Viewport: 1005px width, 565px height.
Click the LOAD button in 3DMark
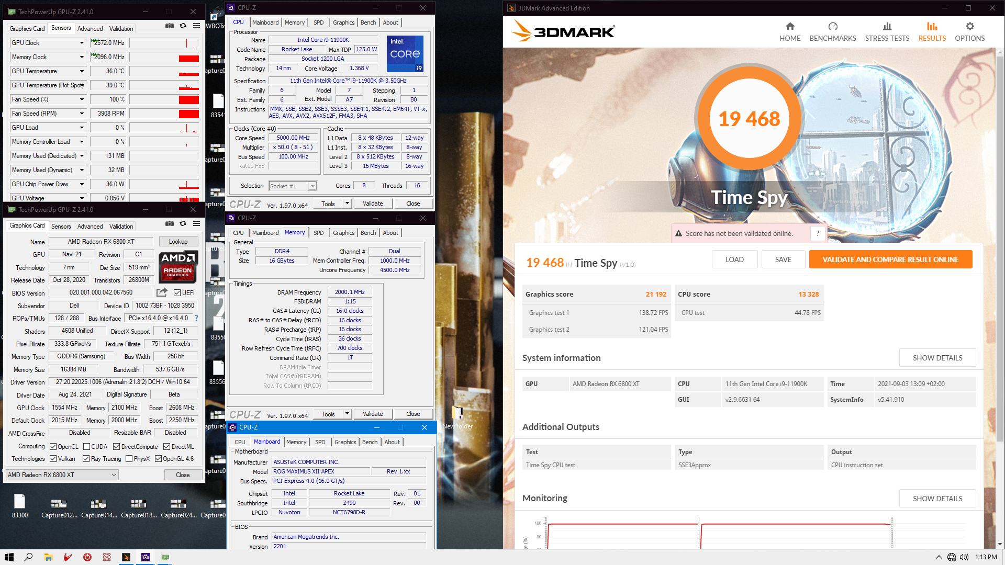coord(734,259)
